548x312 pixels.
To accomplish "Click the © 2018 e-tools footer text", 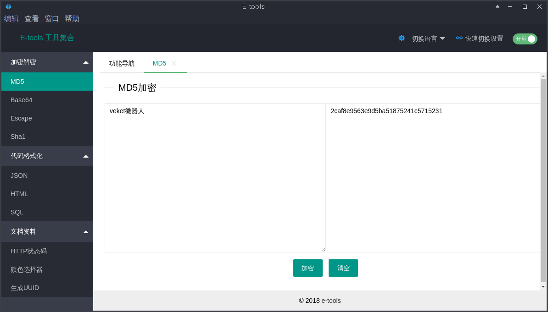I will [320, 301].
